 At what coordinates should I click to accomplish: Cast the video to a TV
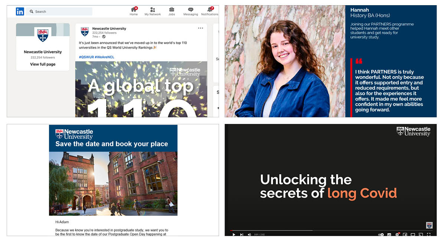421,234
